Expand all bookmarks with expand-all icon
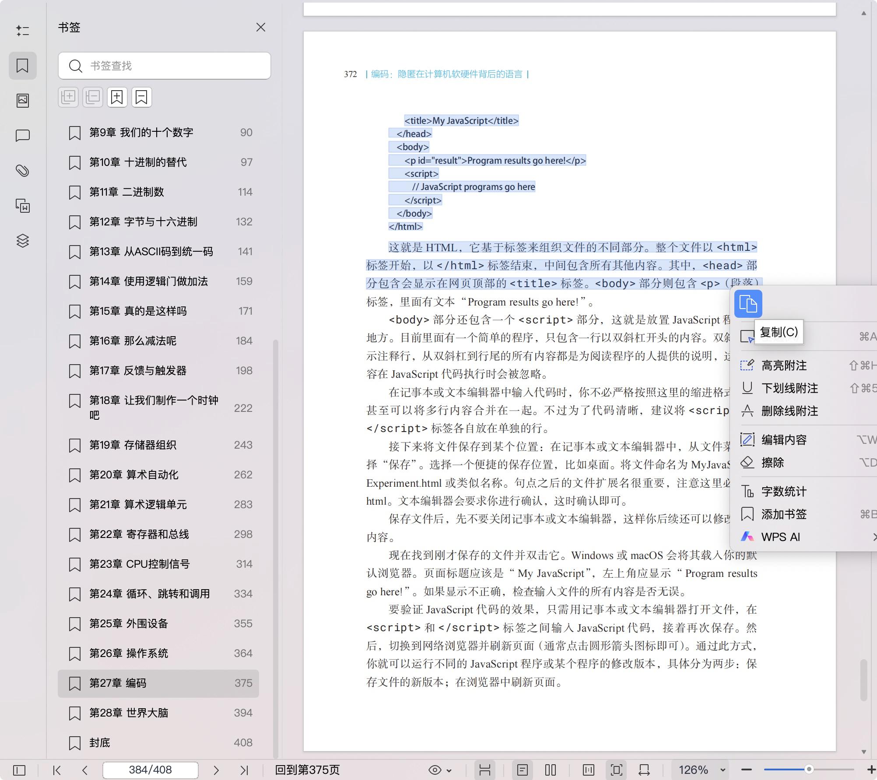 (x=68, y=97)
